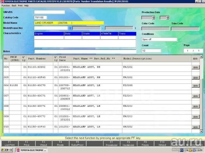This screenshot has width=205, height=153.
Task: Select part number 81150-60F60
Action: (37, 127)
